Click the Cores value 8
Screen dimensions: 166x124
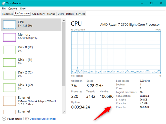[x=141, y=88]
